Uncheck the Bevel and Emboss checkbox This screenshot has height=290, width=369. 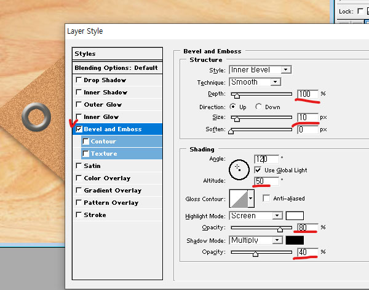point(79,129)
